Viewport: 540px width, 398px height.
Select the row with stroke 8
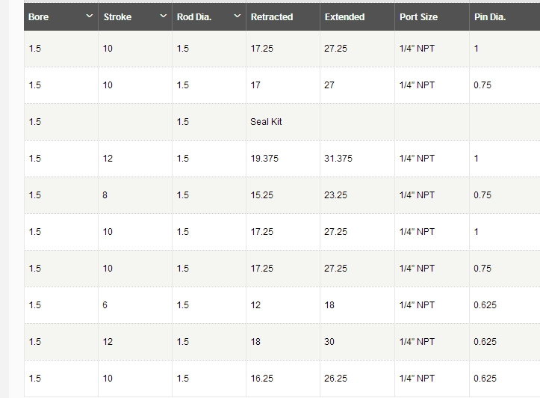click(282, 195)
